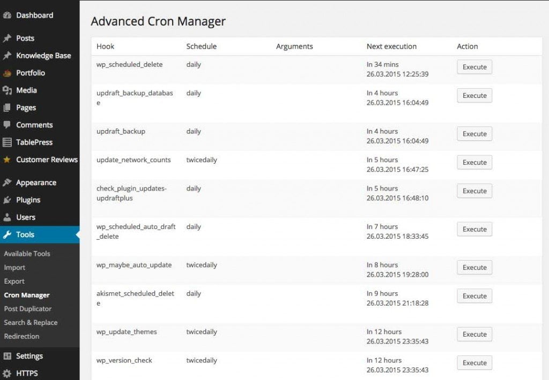Open Portfolio using its icon
The height and width of the screenshot is (380, 549).
[x=8, y=73]
